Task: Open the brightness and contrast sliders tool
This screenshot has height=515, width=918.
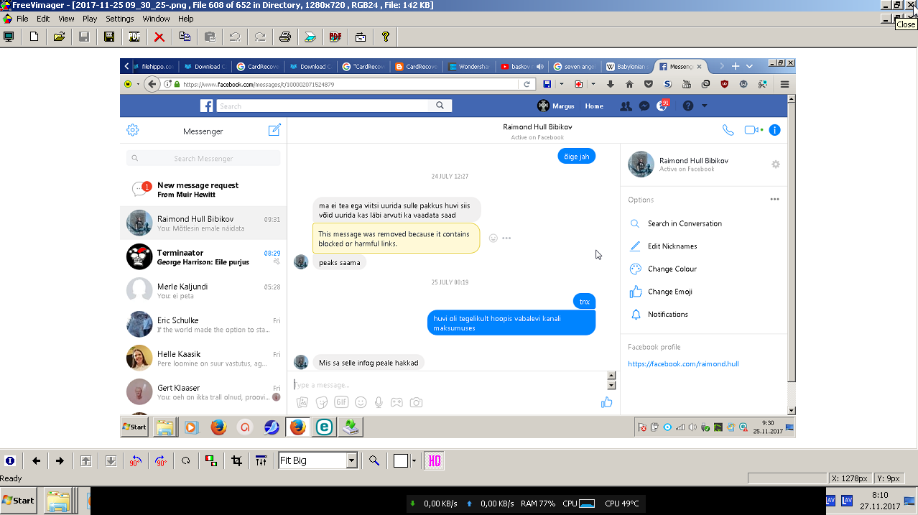Action: [x=261, y=460]
